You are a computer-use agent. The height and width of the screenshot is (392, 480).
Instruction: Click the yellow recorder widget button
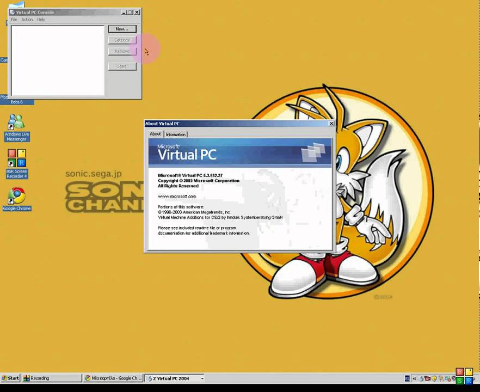pyautogui.click(x=469, y=372)
